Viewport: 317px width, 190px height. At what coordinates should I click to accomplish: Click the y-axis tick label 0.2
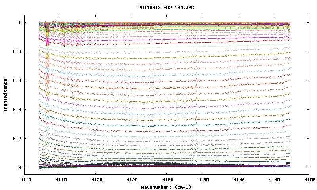[17, 139]
